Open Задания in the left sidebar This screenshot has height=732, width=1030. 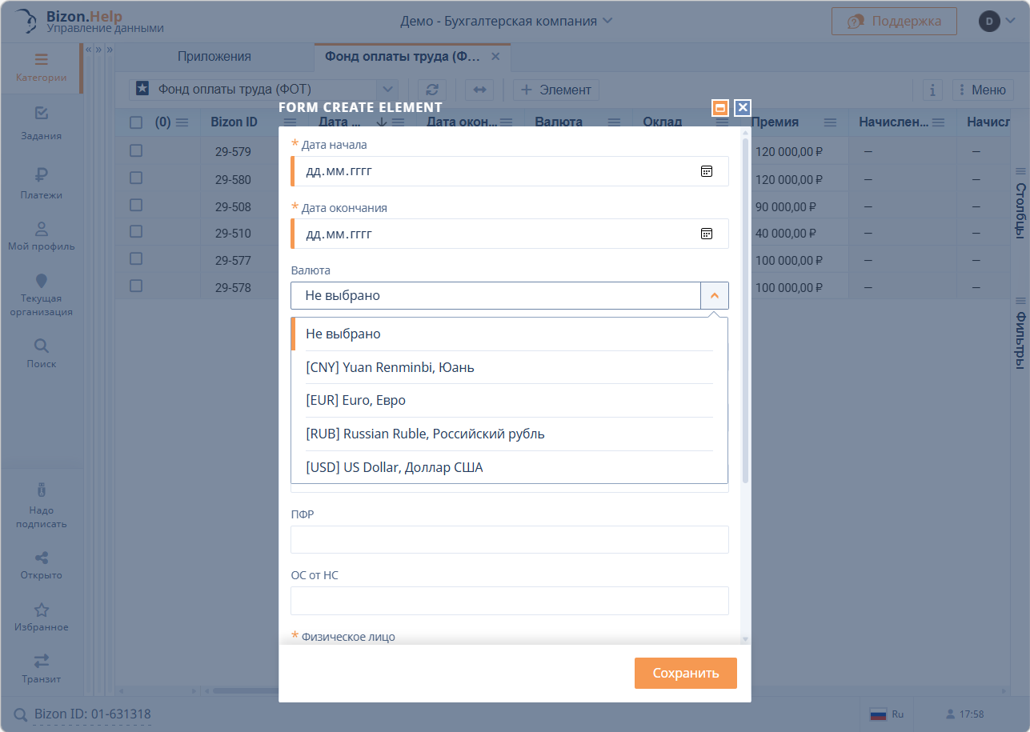pyautogui.click(x=42, y=124)
